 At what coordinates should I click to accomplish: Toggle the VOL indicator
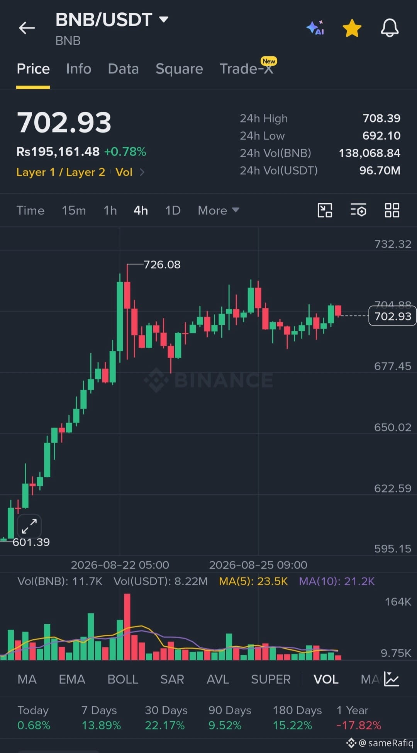[326, 679]
